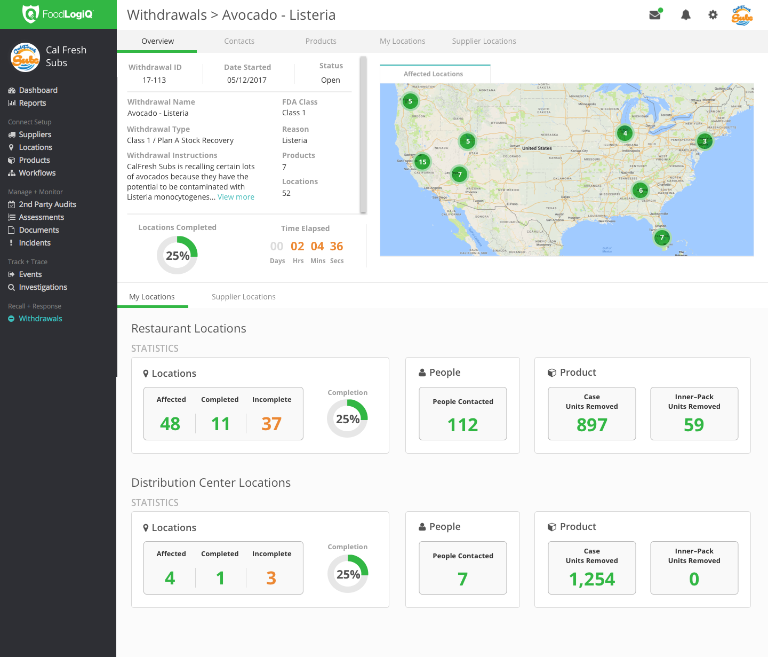Open Incidents in the sidebar
The width and height of the screenshot is (768, 657).
pyautogui.click(x=35, y=243)
